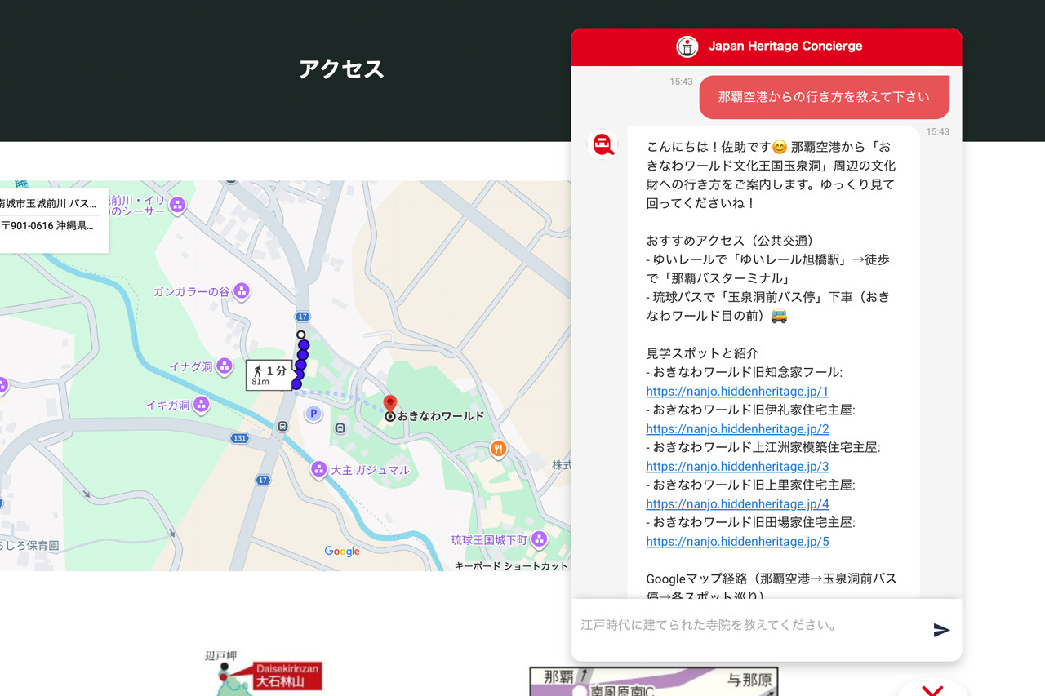The image size is (1045, 696).
Task: Visit the nanjo.hiddenheritage.jp/4 link
Action: [737, 504]
